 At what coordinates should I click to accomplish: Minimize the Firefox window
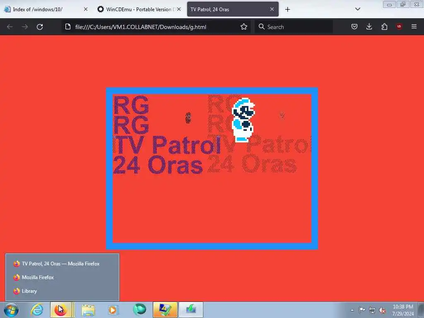(x=389, y=5)
